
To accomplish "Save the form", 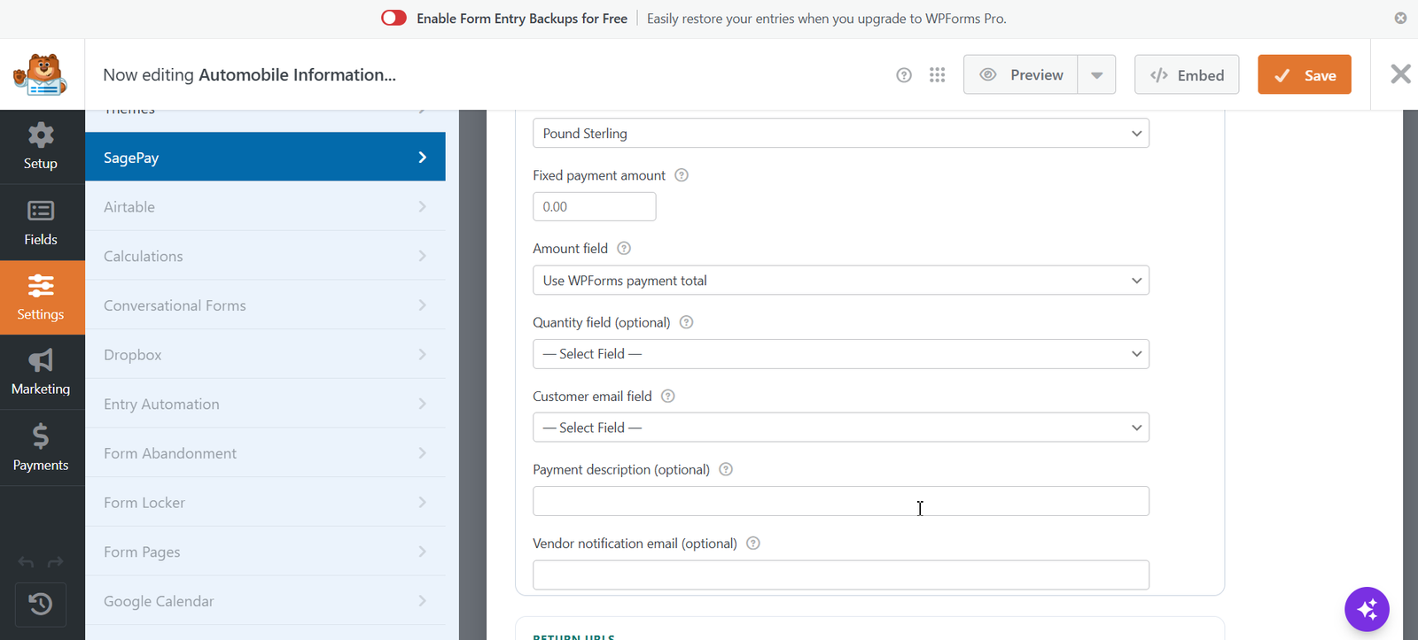I will point(1305,74).
